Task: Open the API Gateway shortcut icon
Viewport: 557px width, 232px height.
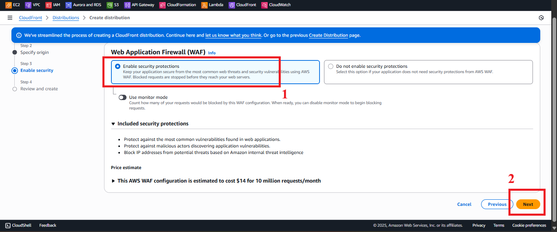Action: [x=127, y=5]
